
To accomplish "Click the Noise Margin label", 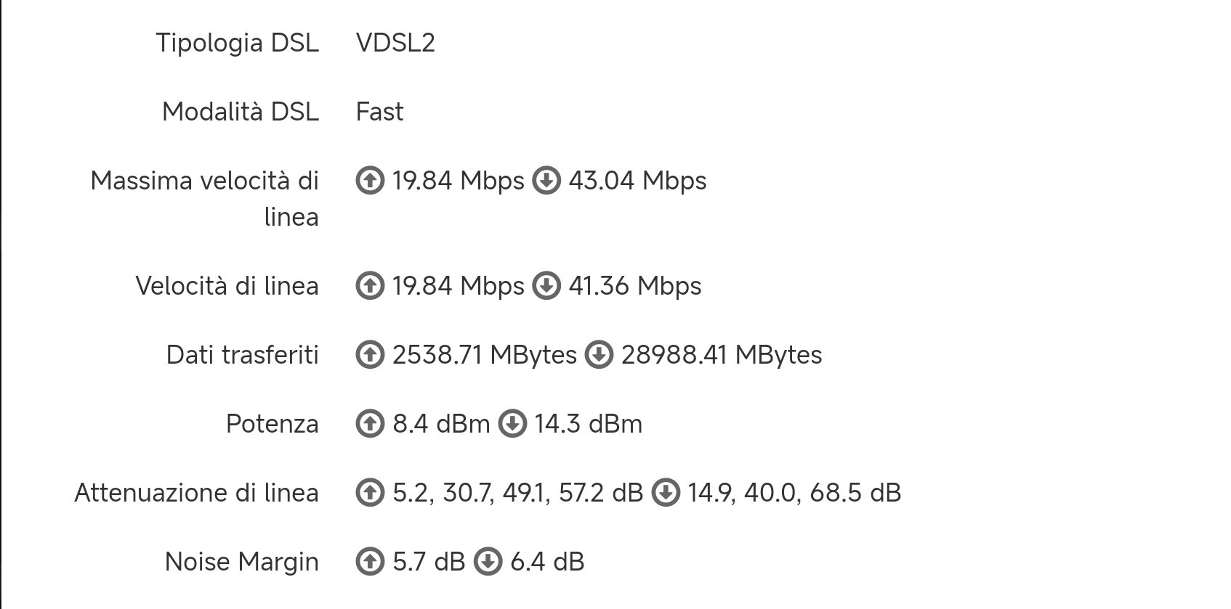I will (242, 563).
